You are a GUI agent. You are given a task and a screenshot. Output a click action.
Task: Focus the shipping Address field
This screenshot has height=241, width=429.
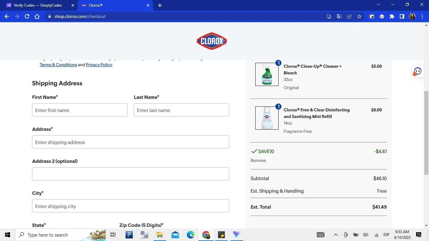pyautogui.click(x=131, y=142)
